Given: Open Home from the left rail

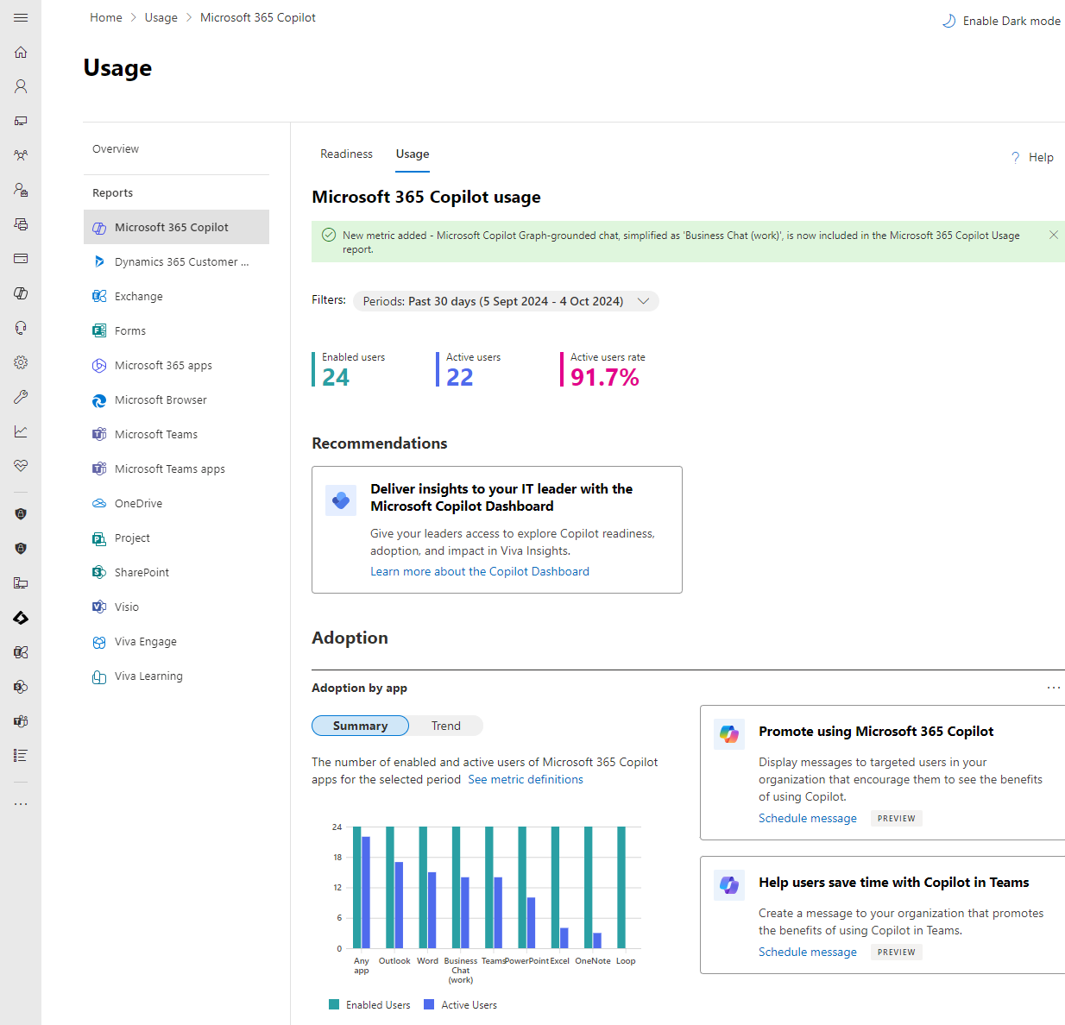Looking at the screenshot, I should point(21,52).
